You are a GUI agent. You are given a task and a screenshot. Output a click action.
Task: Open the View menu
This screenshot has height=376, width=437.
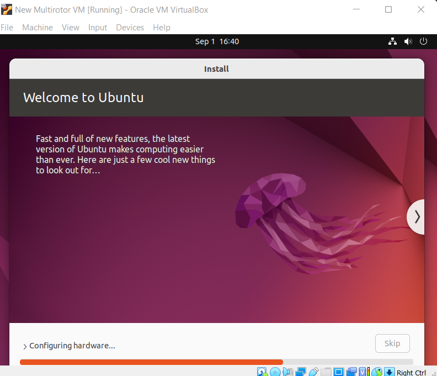[x=71, y=28]
